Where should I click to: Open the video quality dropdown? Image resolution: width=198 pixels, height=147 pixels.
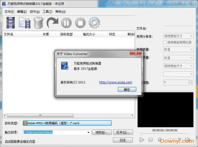(x=178, y=49)
